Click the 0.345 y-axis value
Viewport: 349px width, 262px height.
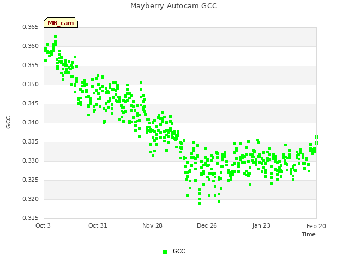pyautogui.click(x=31, y=103)
